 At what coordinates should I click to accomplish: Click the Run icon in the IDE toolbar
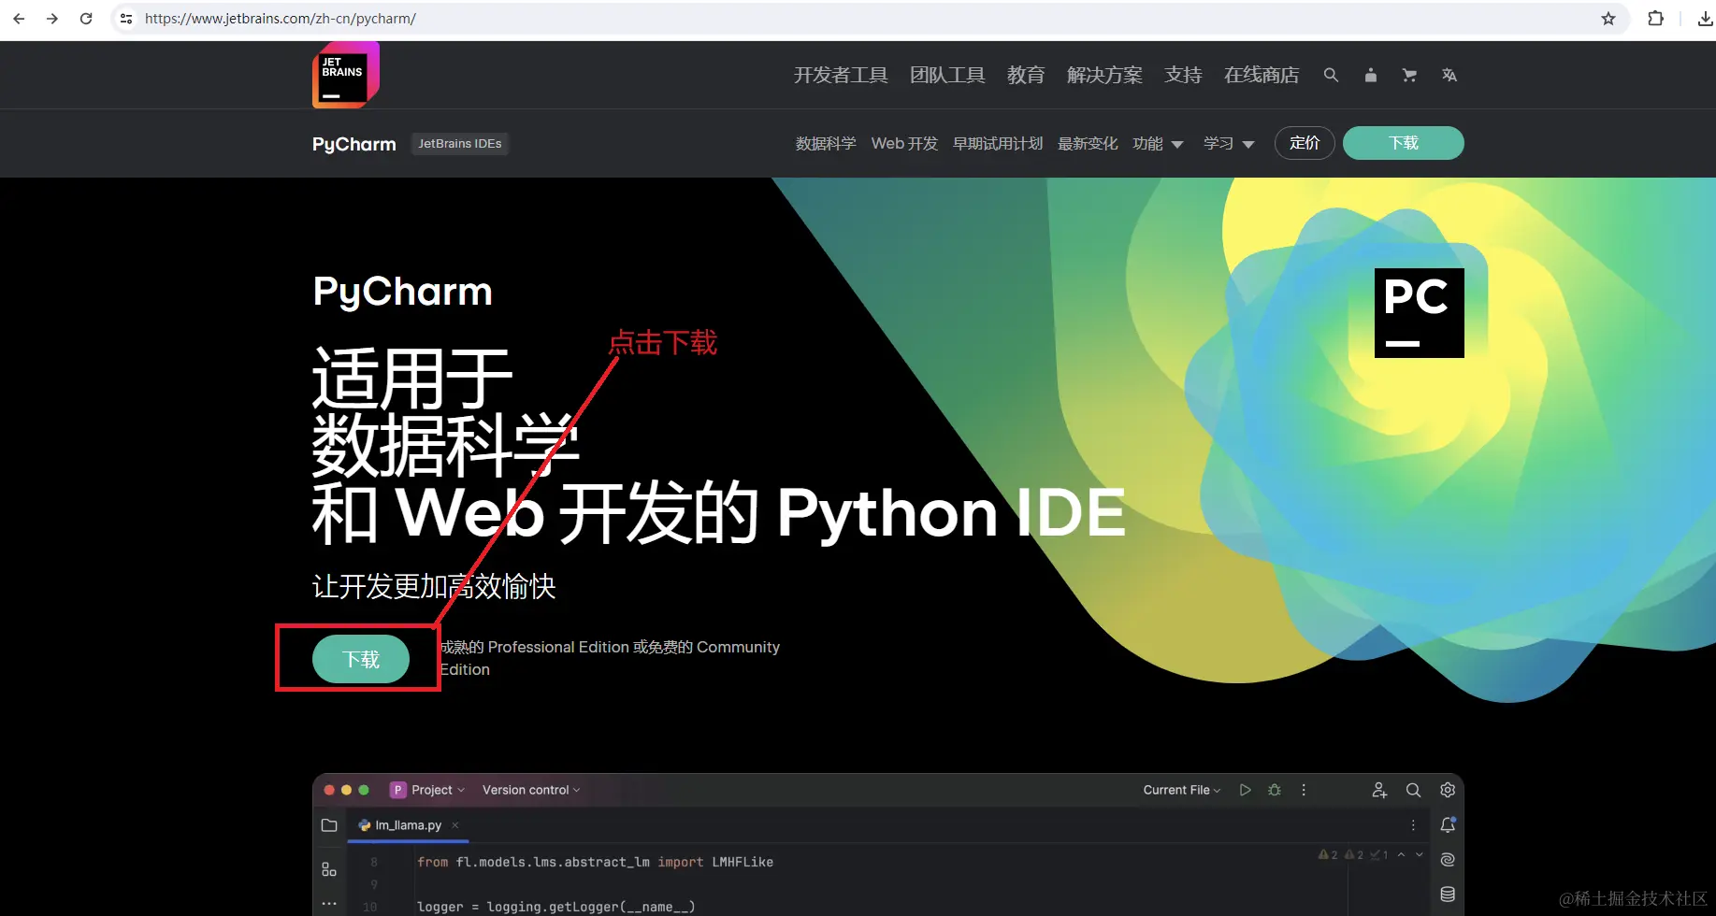point(1245,790)
